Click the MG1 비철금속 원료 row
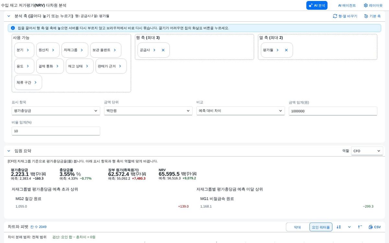Viewport: 389px width, 243px height. click(x=287, y=202)
